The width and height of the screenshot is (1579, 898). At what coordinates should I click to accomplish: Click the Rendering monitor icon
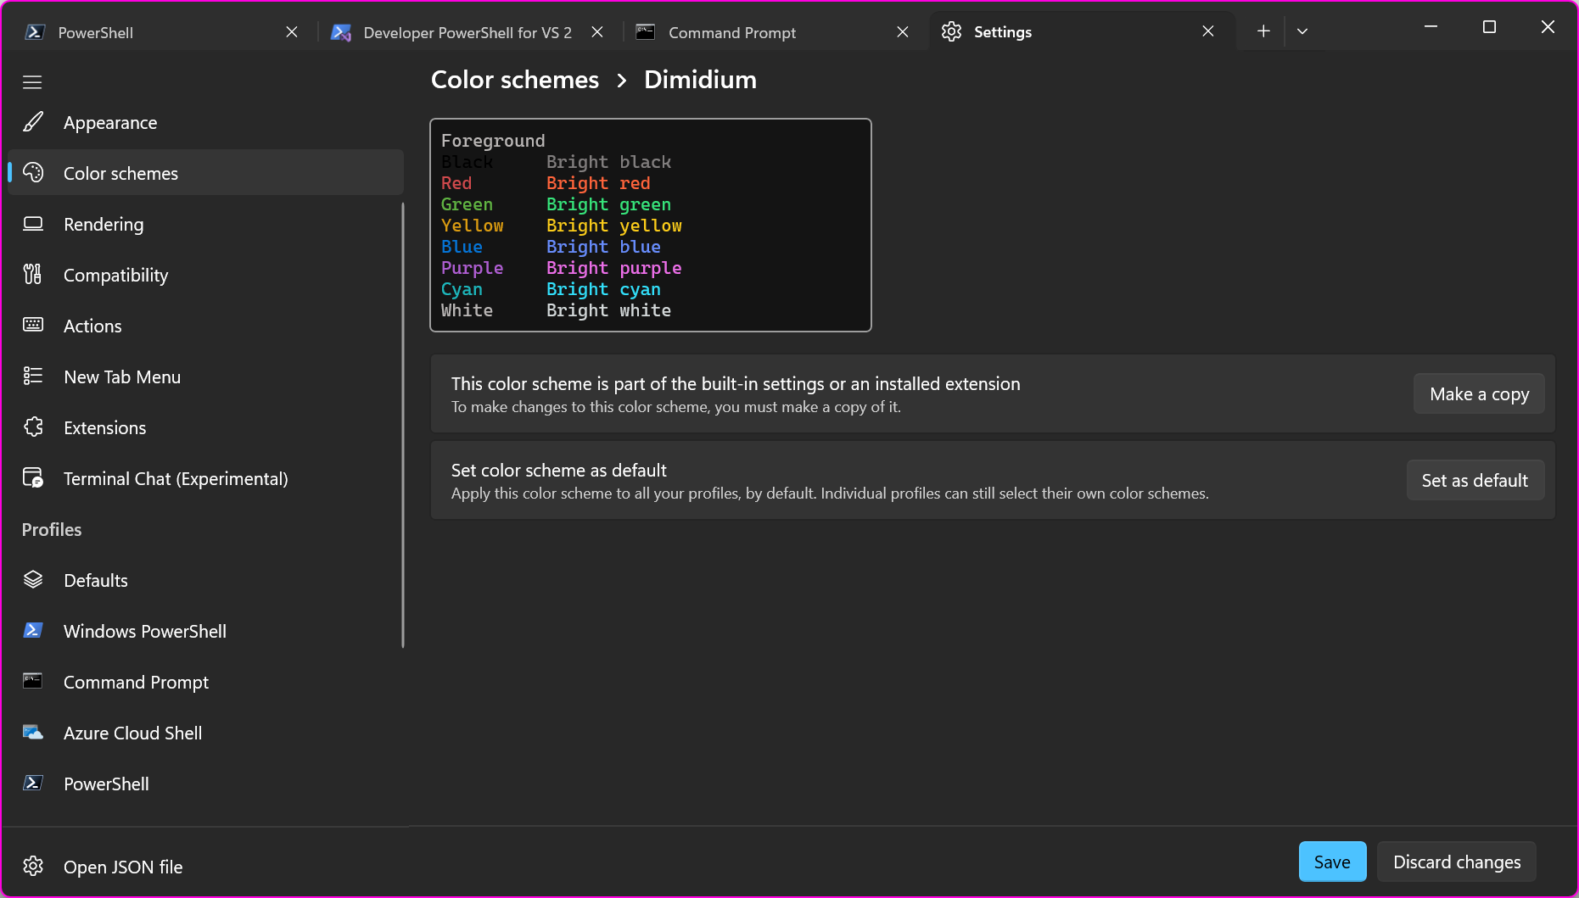[x=33, y=224]
